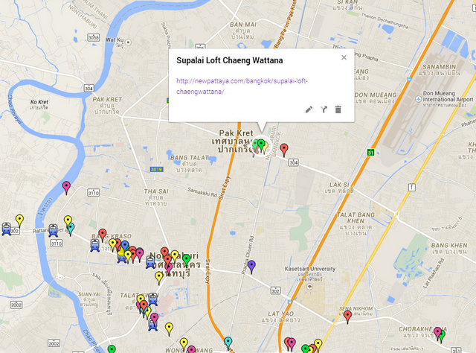Click the yellow marker beside the leftmost train icon
Image resolution: width=476 pixels, height=353 pixels.
(x=19, y=220)
